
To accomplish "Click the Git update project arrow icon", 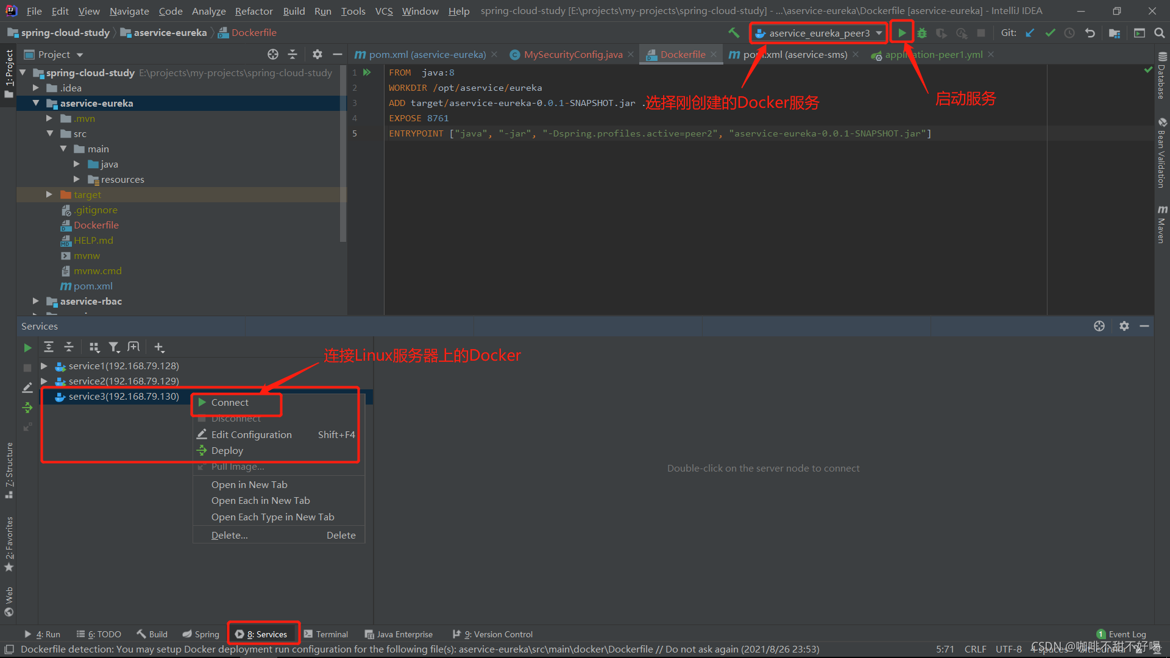I will click(x=1030, y=33).
